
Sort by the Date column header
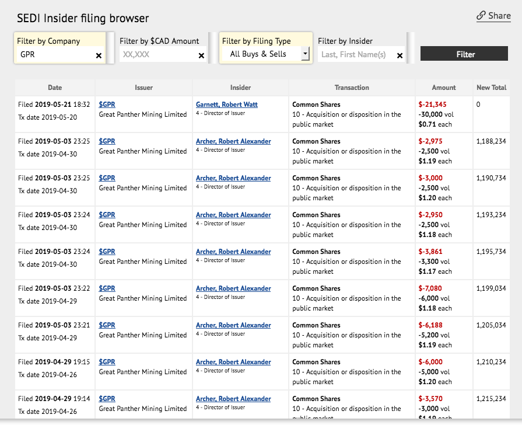click(x=55, y=88)
